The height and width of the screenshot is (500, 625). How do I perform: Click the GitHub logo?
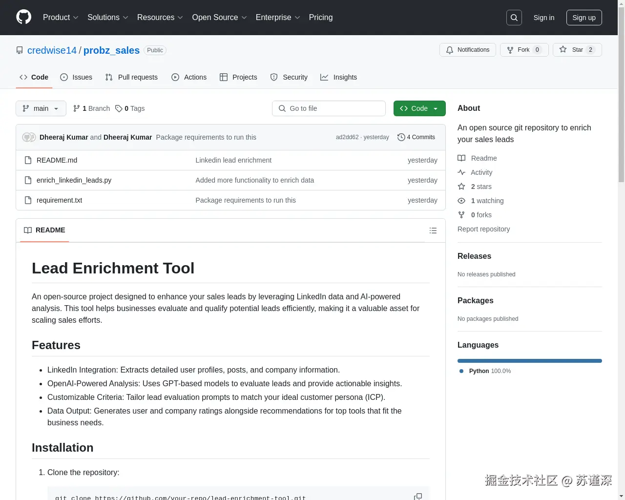pos(23,18)
